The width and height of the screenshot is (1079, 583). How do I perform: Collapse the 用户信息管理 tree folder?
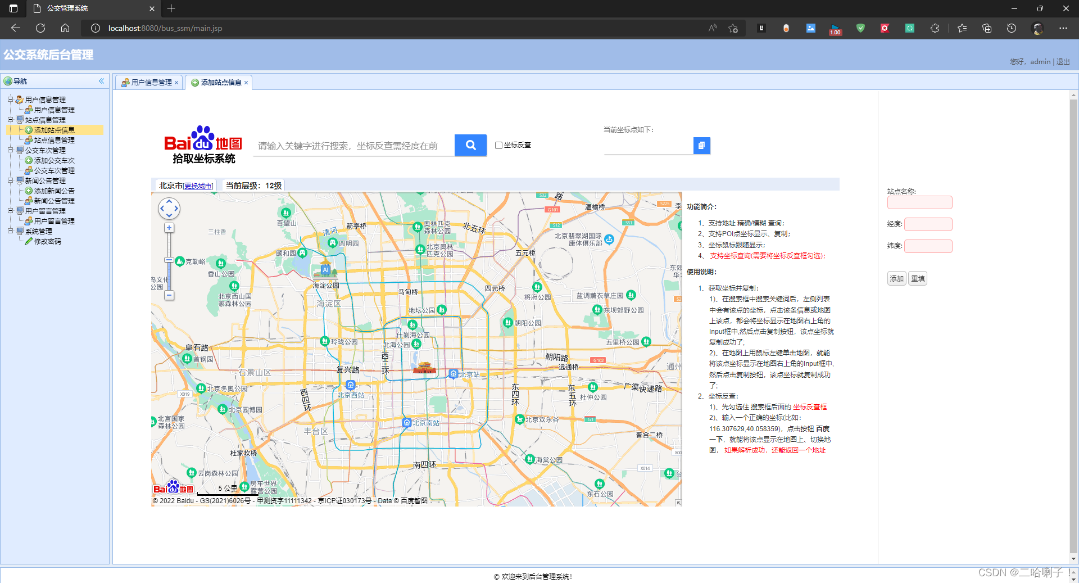(10, 100)
